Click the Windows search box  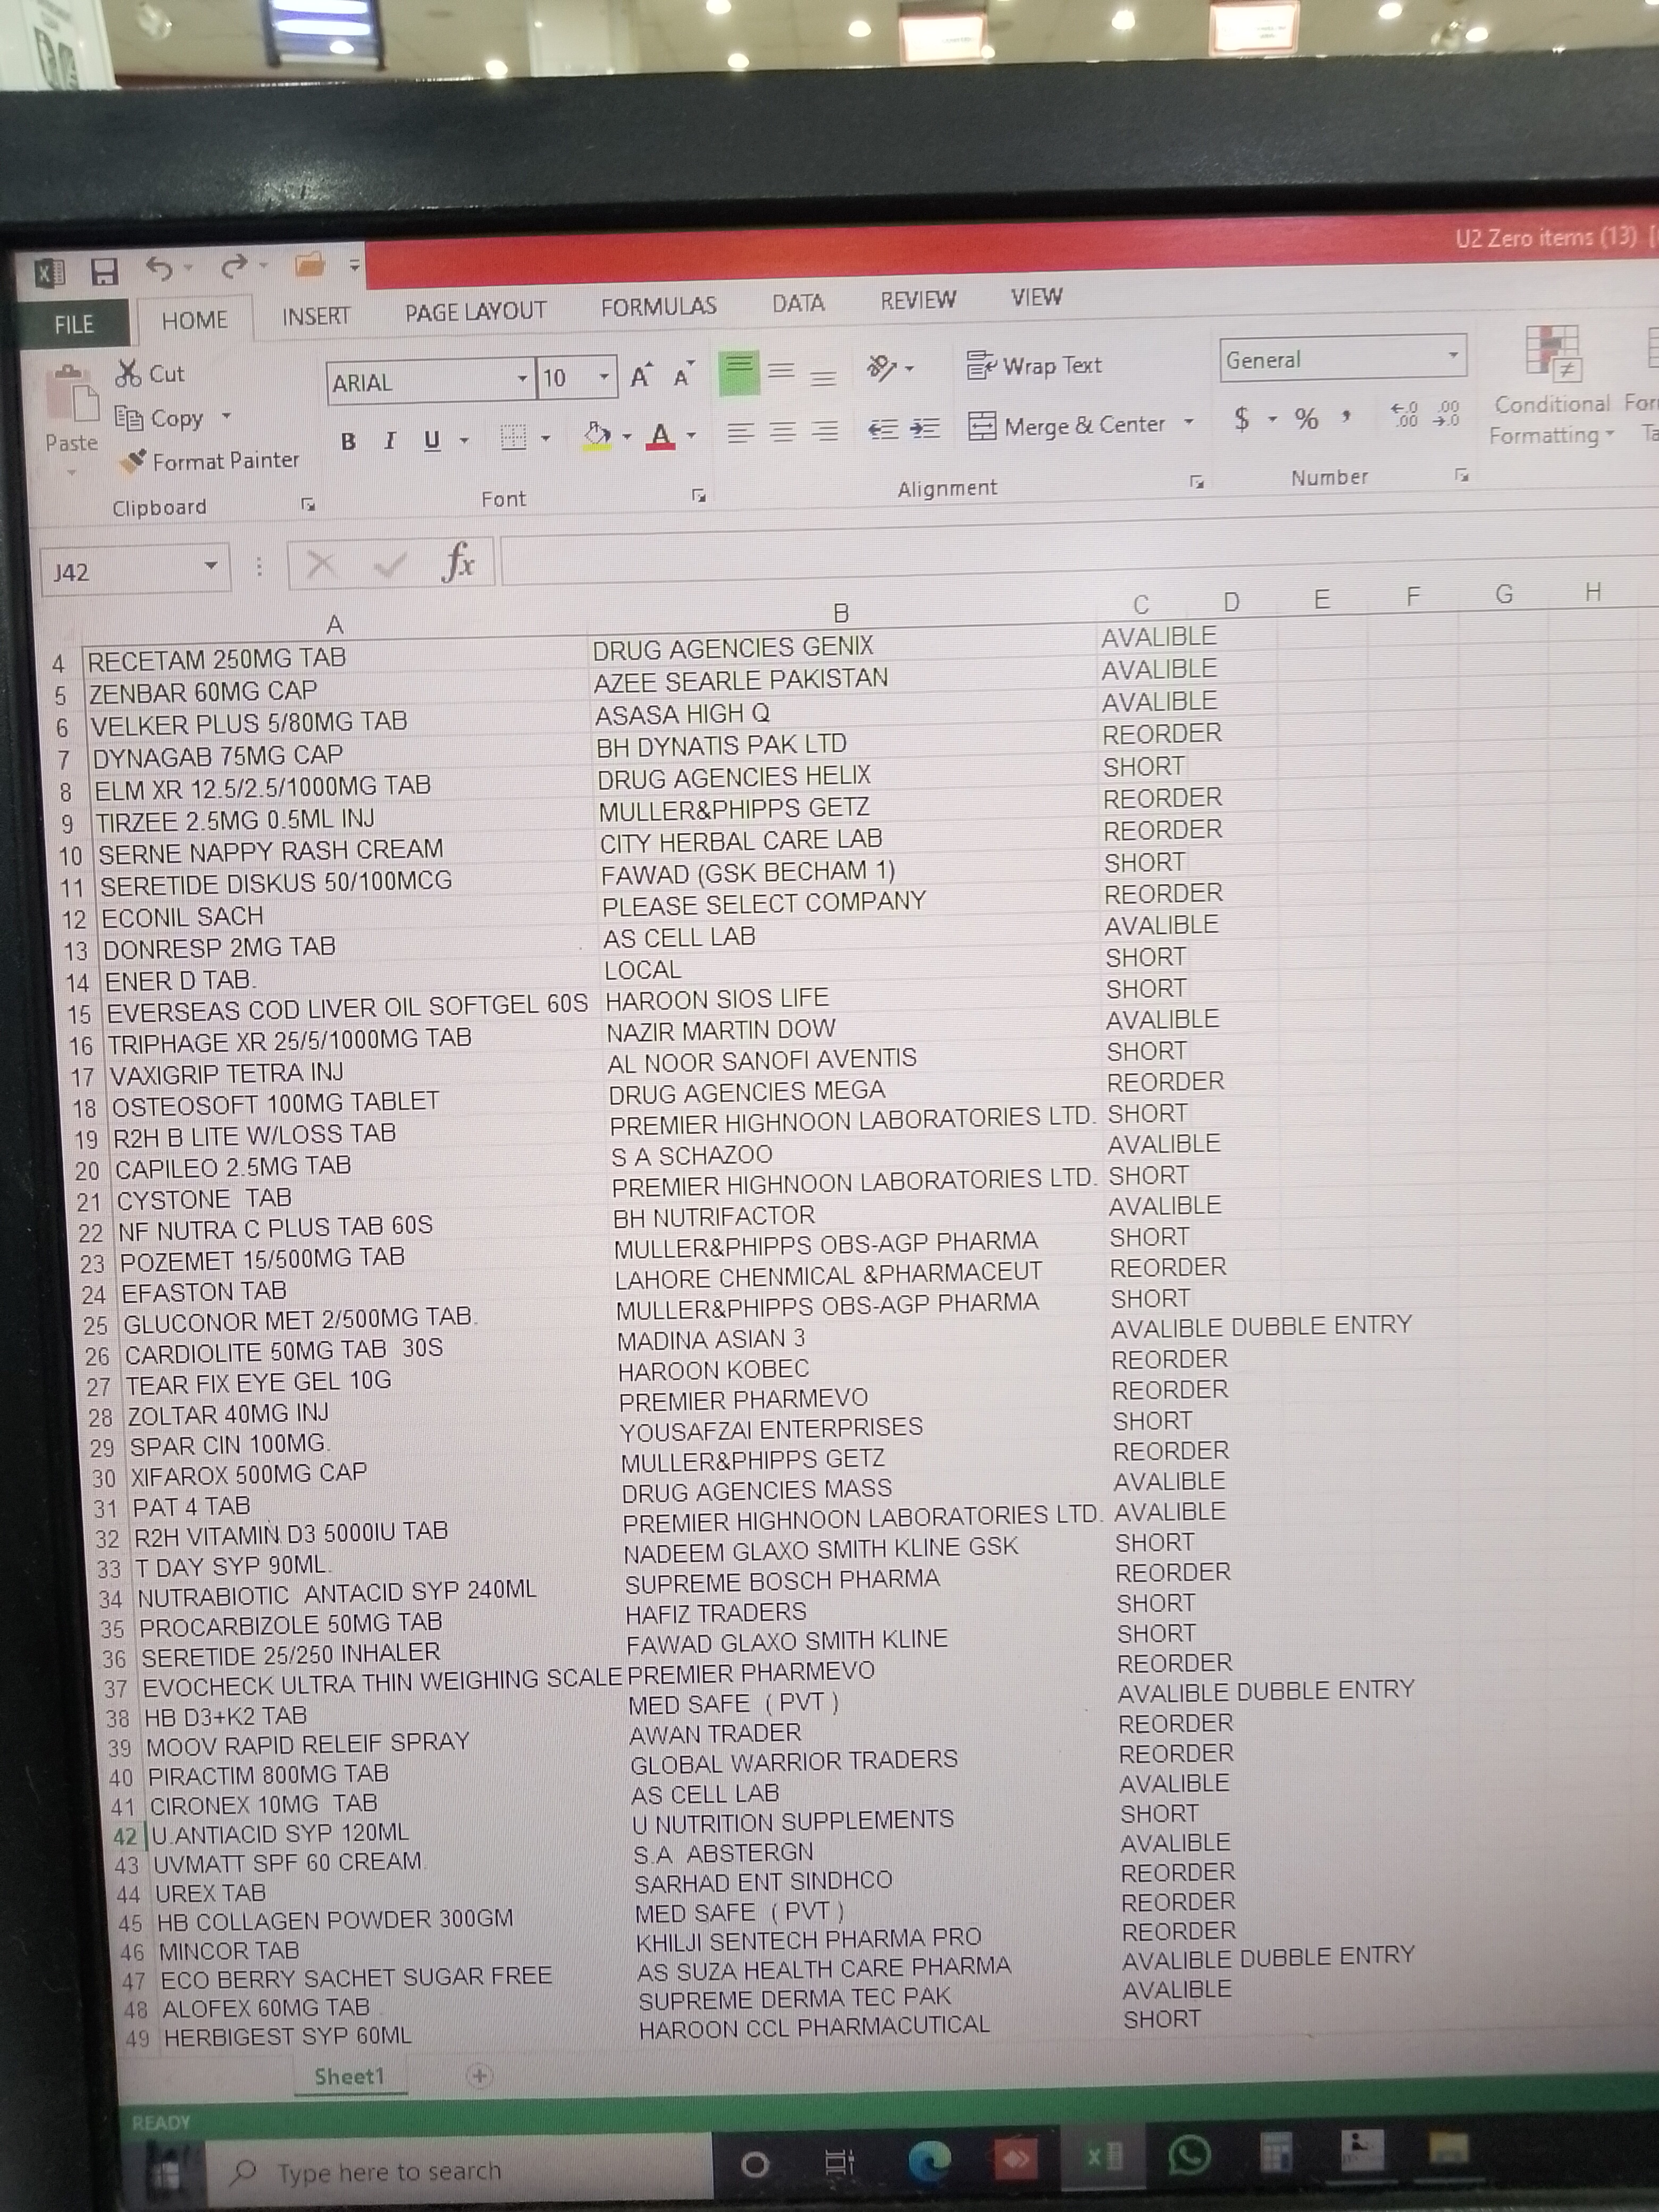click(390, 2171)
